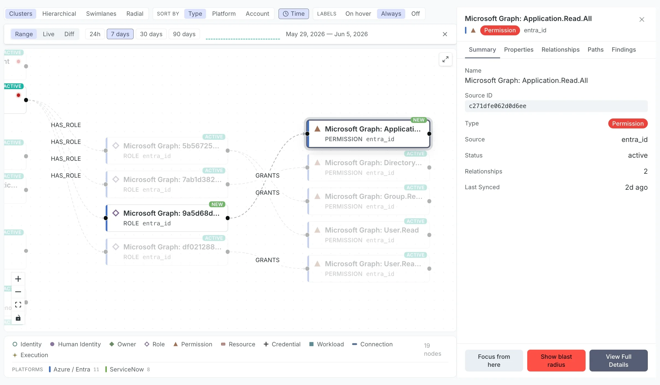Switch layout to Swimlanes

pos(101,14)
